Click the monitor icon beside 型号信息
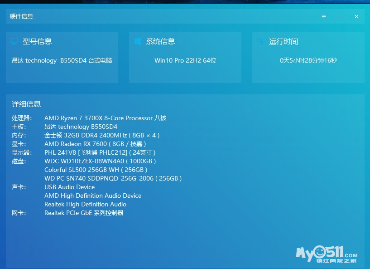This screenshot has height=269, width=370. [x=14, y=42]
